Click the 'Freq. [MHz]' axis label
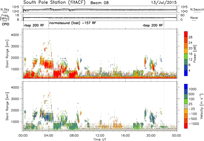204x141 pixels. pyautogui.click(x=5, y=17)
